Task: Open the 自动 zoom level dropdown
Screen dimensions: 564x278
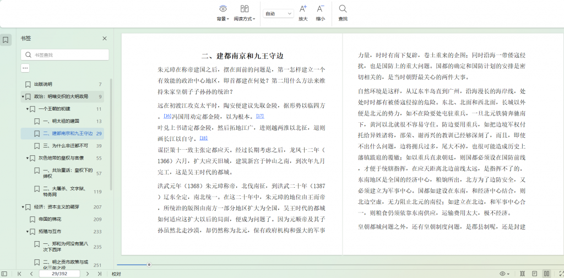Action: pos(278,14)
